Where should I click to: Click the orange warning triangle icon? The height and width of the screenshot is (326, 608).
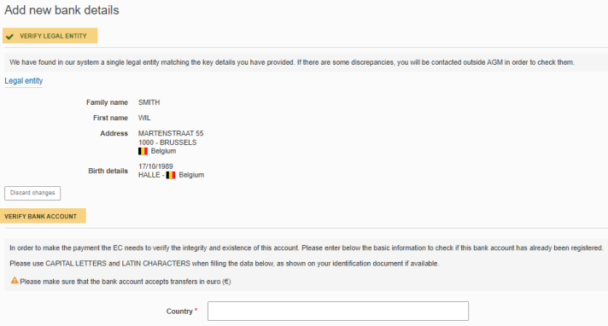(15, 280)
